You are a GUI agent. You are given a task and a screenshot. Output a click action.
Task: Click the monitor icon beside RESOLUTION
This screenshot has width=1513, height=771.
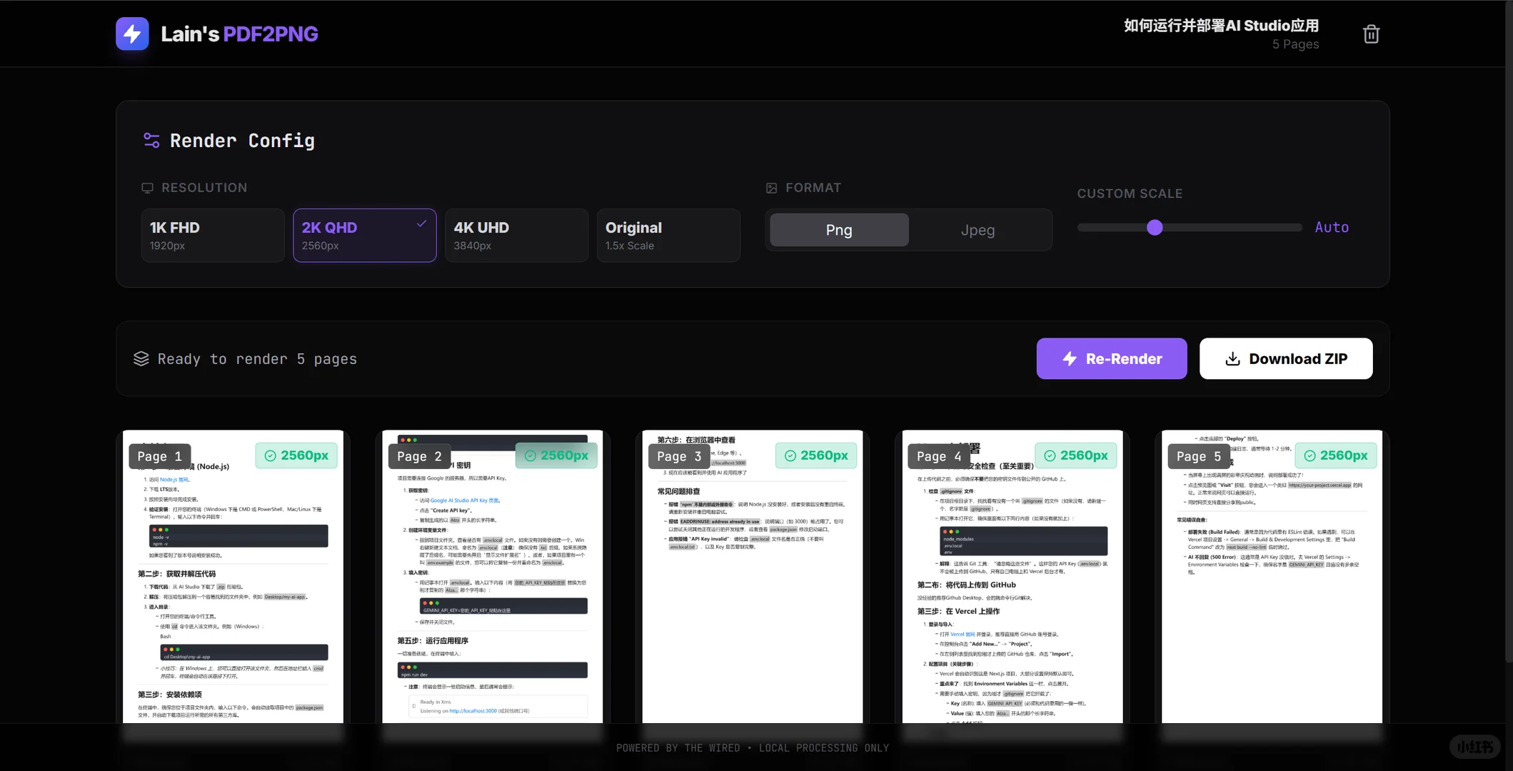147,188
